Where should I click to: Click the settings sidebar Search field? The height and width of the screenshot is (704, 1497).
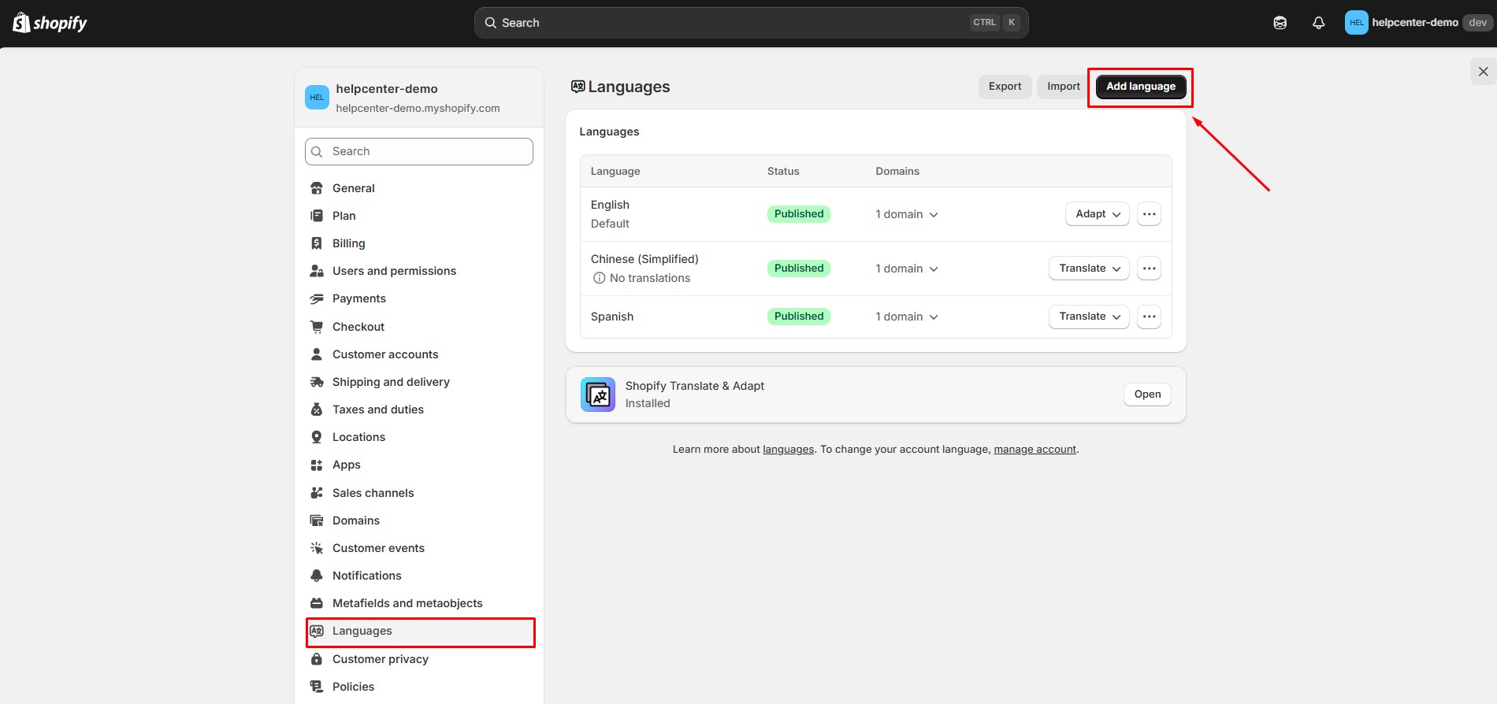pyautogui.click(x=419, y=152)
